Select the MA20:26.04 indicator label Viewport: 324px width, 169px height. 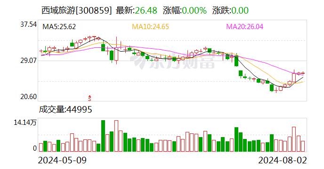pos(245,27)
